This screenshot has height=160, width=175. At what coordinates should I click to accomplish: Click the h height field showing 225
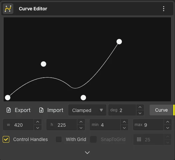click(62, 125)
